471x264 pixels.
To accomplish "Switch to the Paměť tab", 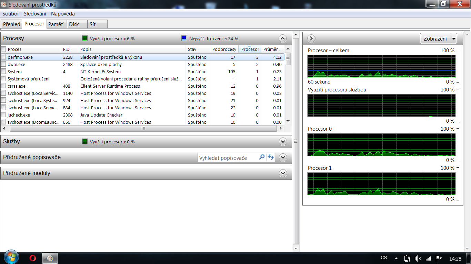I will pos(56,24).
